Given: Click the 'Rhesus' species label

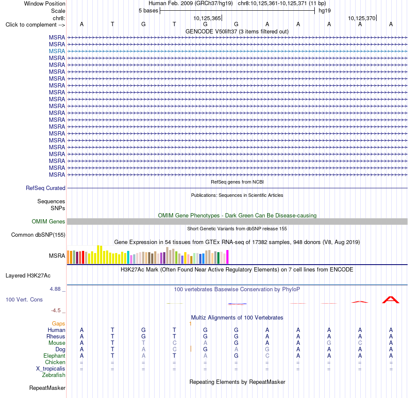Looking at the screenshot, I should point(56,336).
